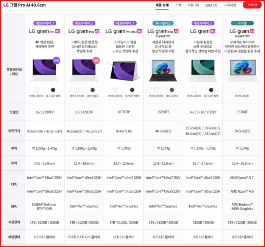Click thickness value 14.5 ~ 15.9mm
The height and width of the screenshot is (247, 265).
(44, 163)
